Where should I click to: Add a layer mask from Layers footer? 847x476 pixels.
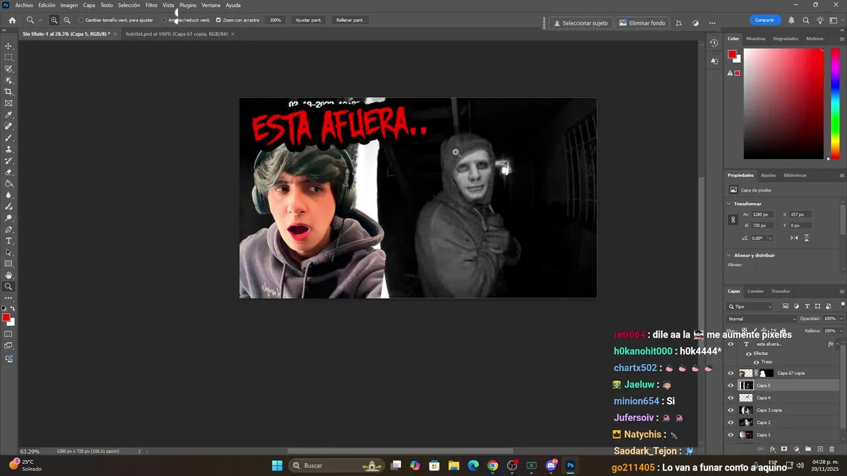pos(784,449)
